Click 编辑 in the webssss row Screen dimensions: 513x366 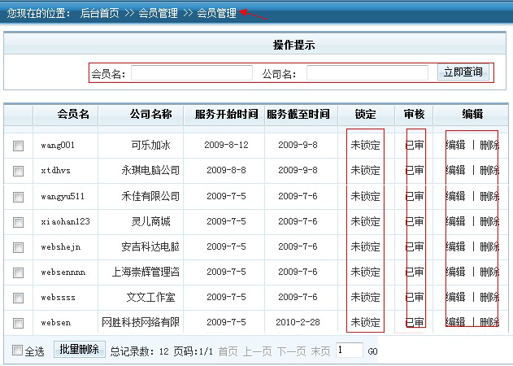[455, 297]
